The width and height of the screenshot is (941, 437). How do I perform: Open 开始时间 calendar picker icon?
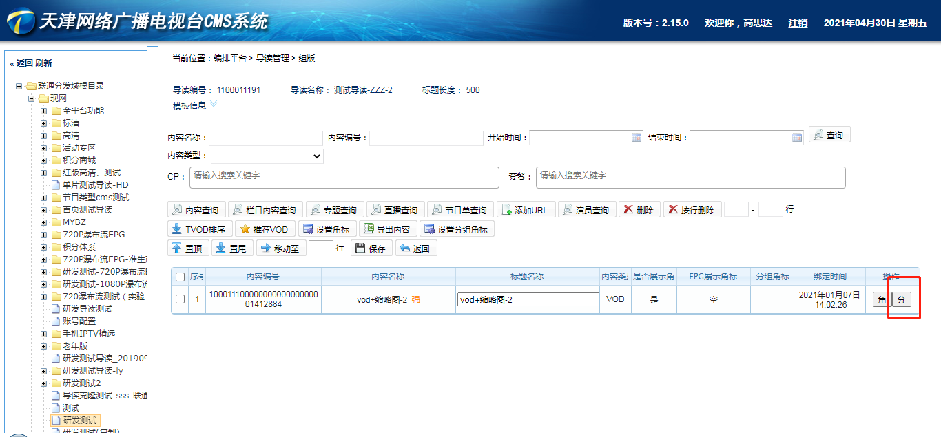(x=637, y=138)
